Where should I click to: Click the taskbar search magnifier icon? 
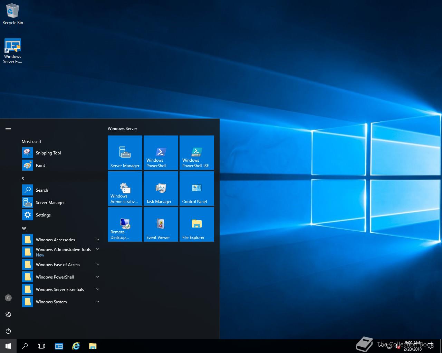click(x=25, y=346)
